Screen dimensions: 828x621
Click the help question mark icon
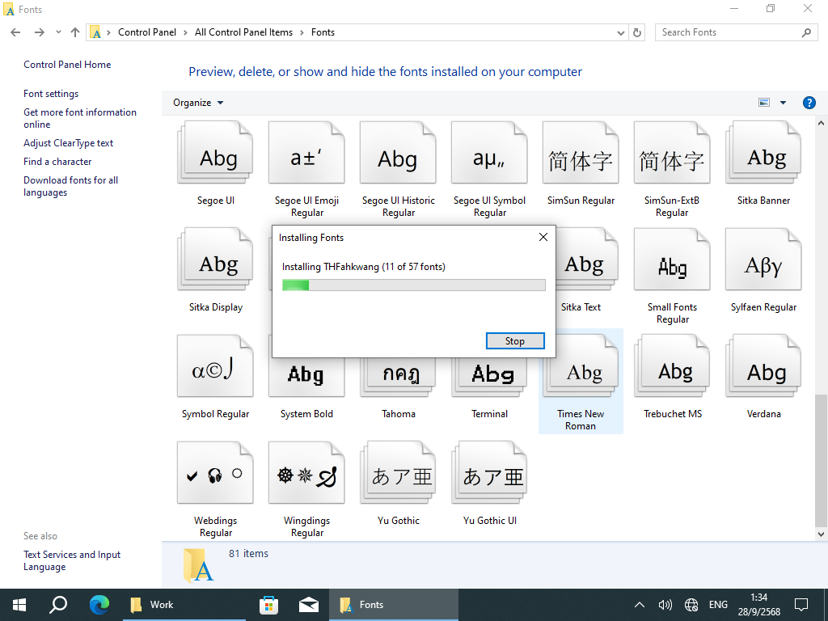pyautogui.click(x=809, y=103)
